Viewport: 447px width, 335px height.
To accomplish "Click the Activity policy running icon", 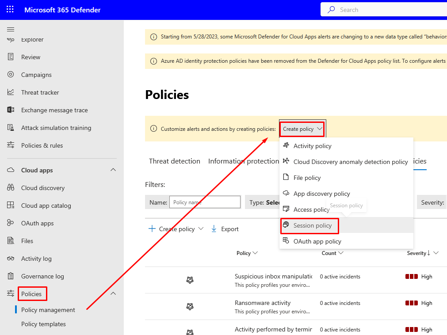I will [286, 145].
